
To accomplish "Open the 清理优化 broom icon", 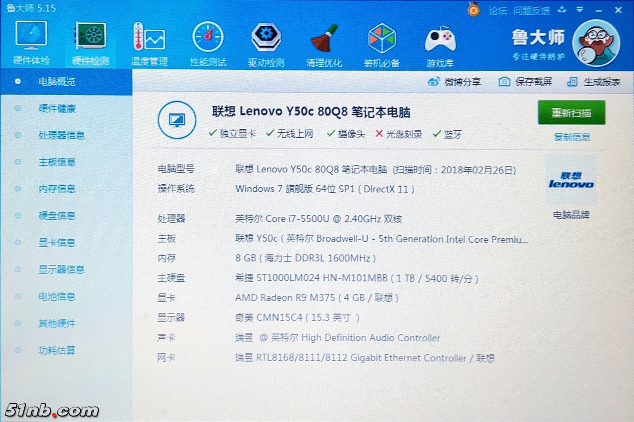I will [x=324, y=38].
